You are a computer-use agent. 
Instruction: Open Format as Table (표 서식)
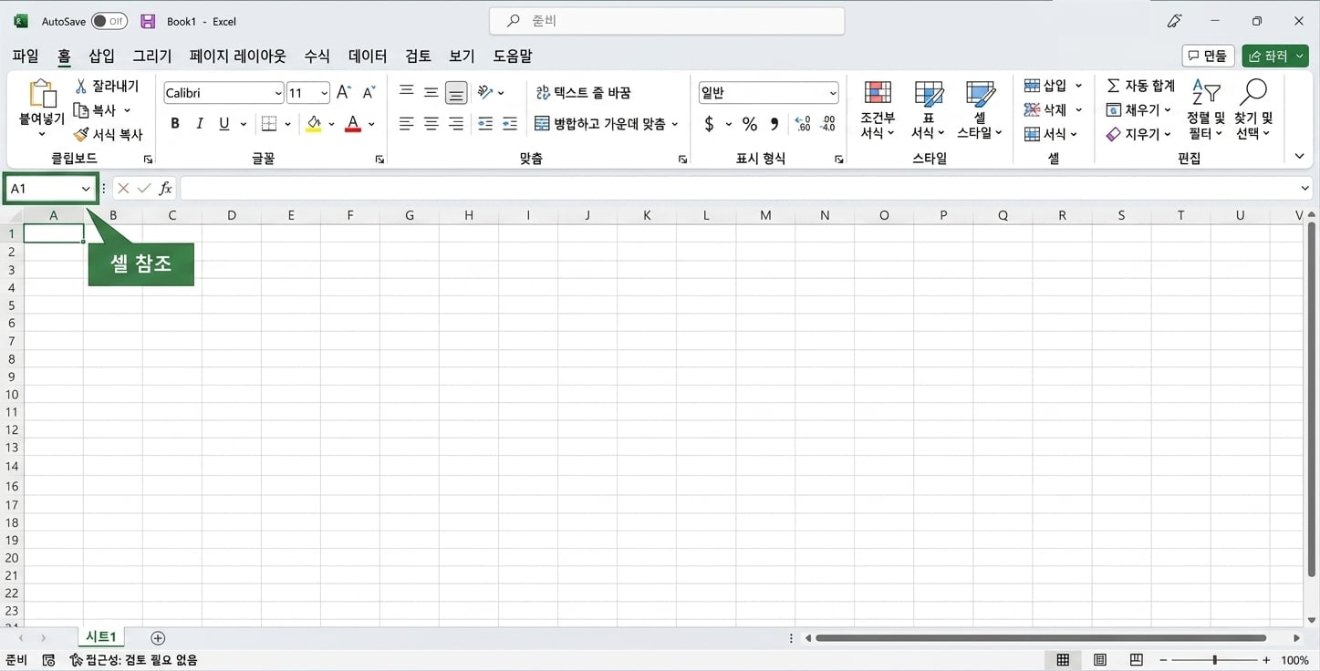click(929, 110)
